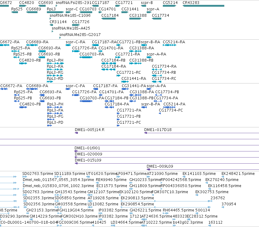
Task: Select the RP004242568.5prime EST label
Action: [181, 180]
